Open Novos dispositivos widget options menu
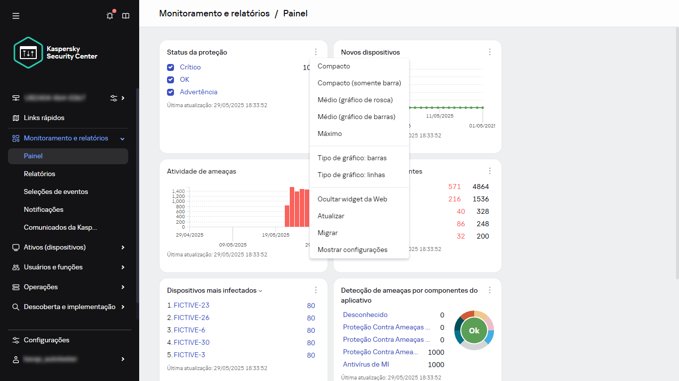The image size is (679, 381). 490,52
